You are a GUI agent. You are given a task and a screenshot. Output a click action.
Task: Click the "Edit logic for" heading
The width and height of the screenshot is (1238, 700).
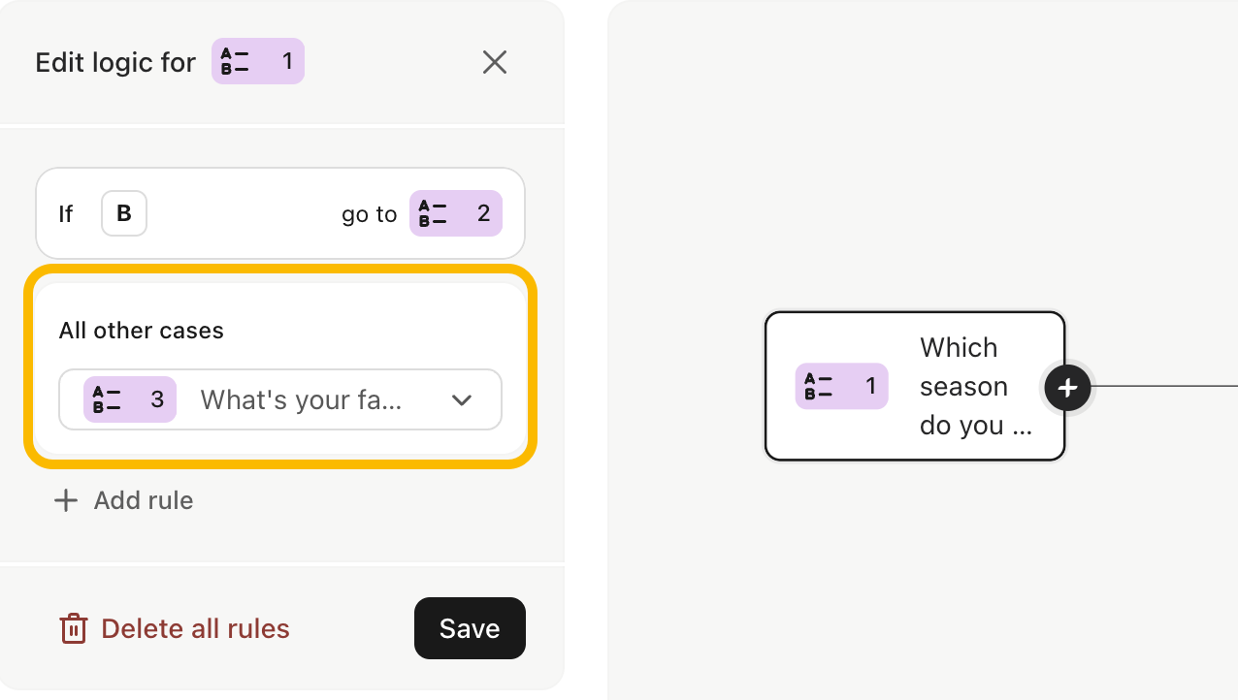pos(115,62)
